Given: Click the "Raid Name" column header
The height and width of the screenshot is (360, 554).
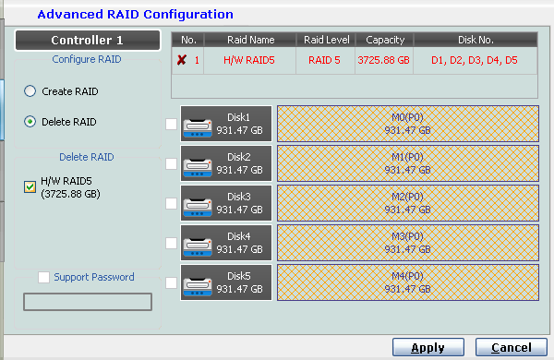Looking at the screenshot, I should pyautogui.click(x=250, y=40).
